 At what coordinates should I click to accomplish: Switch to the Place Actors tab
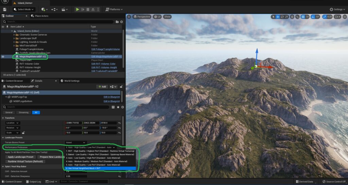coord(40,16)
